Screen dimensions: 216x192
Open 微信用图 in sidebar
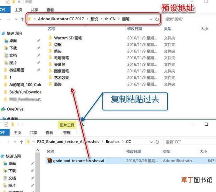(16, 70)
